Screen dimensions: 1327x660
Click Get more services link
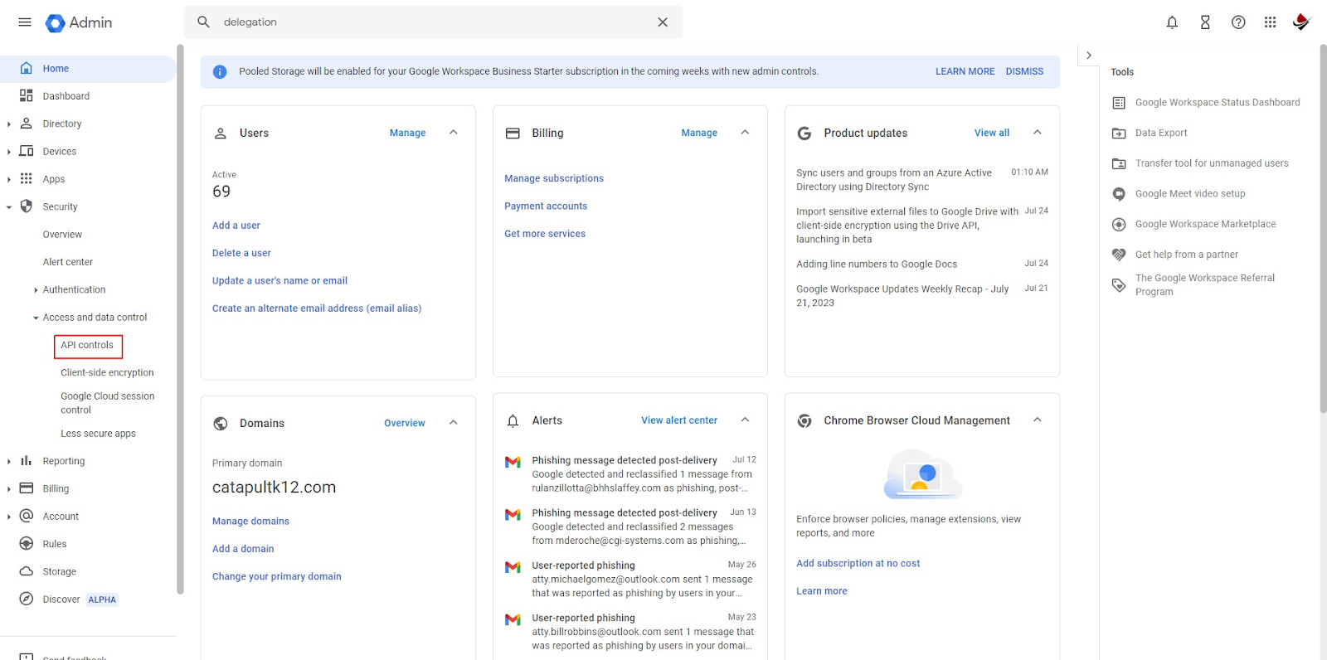[545, 234]
